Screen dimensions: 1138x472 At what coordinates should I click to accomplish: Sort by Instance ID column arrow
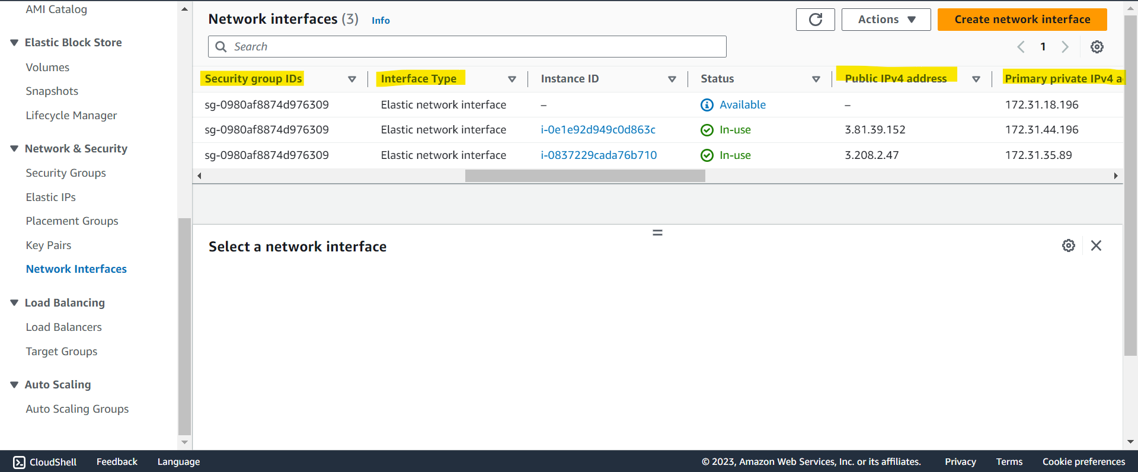click(x=672, y=79)
